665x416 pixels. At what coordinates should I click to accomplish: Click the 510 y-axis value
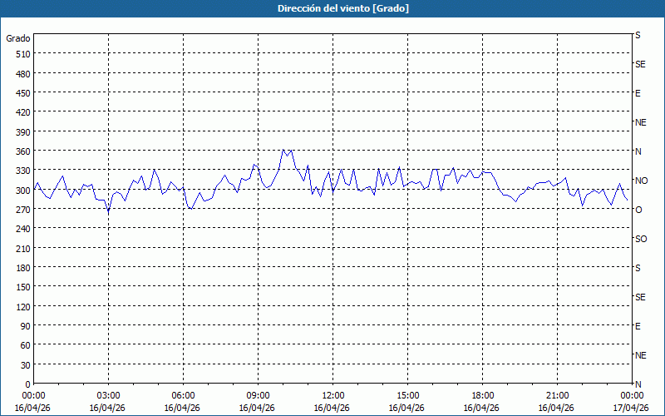(23, 54)
